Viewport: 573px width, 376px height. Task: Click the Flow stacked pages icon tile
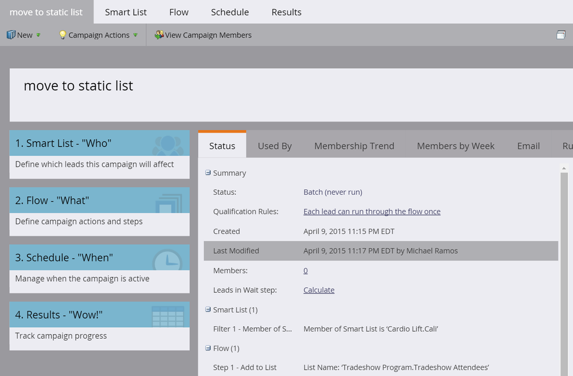click(167, 202)
